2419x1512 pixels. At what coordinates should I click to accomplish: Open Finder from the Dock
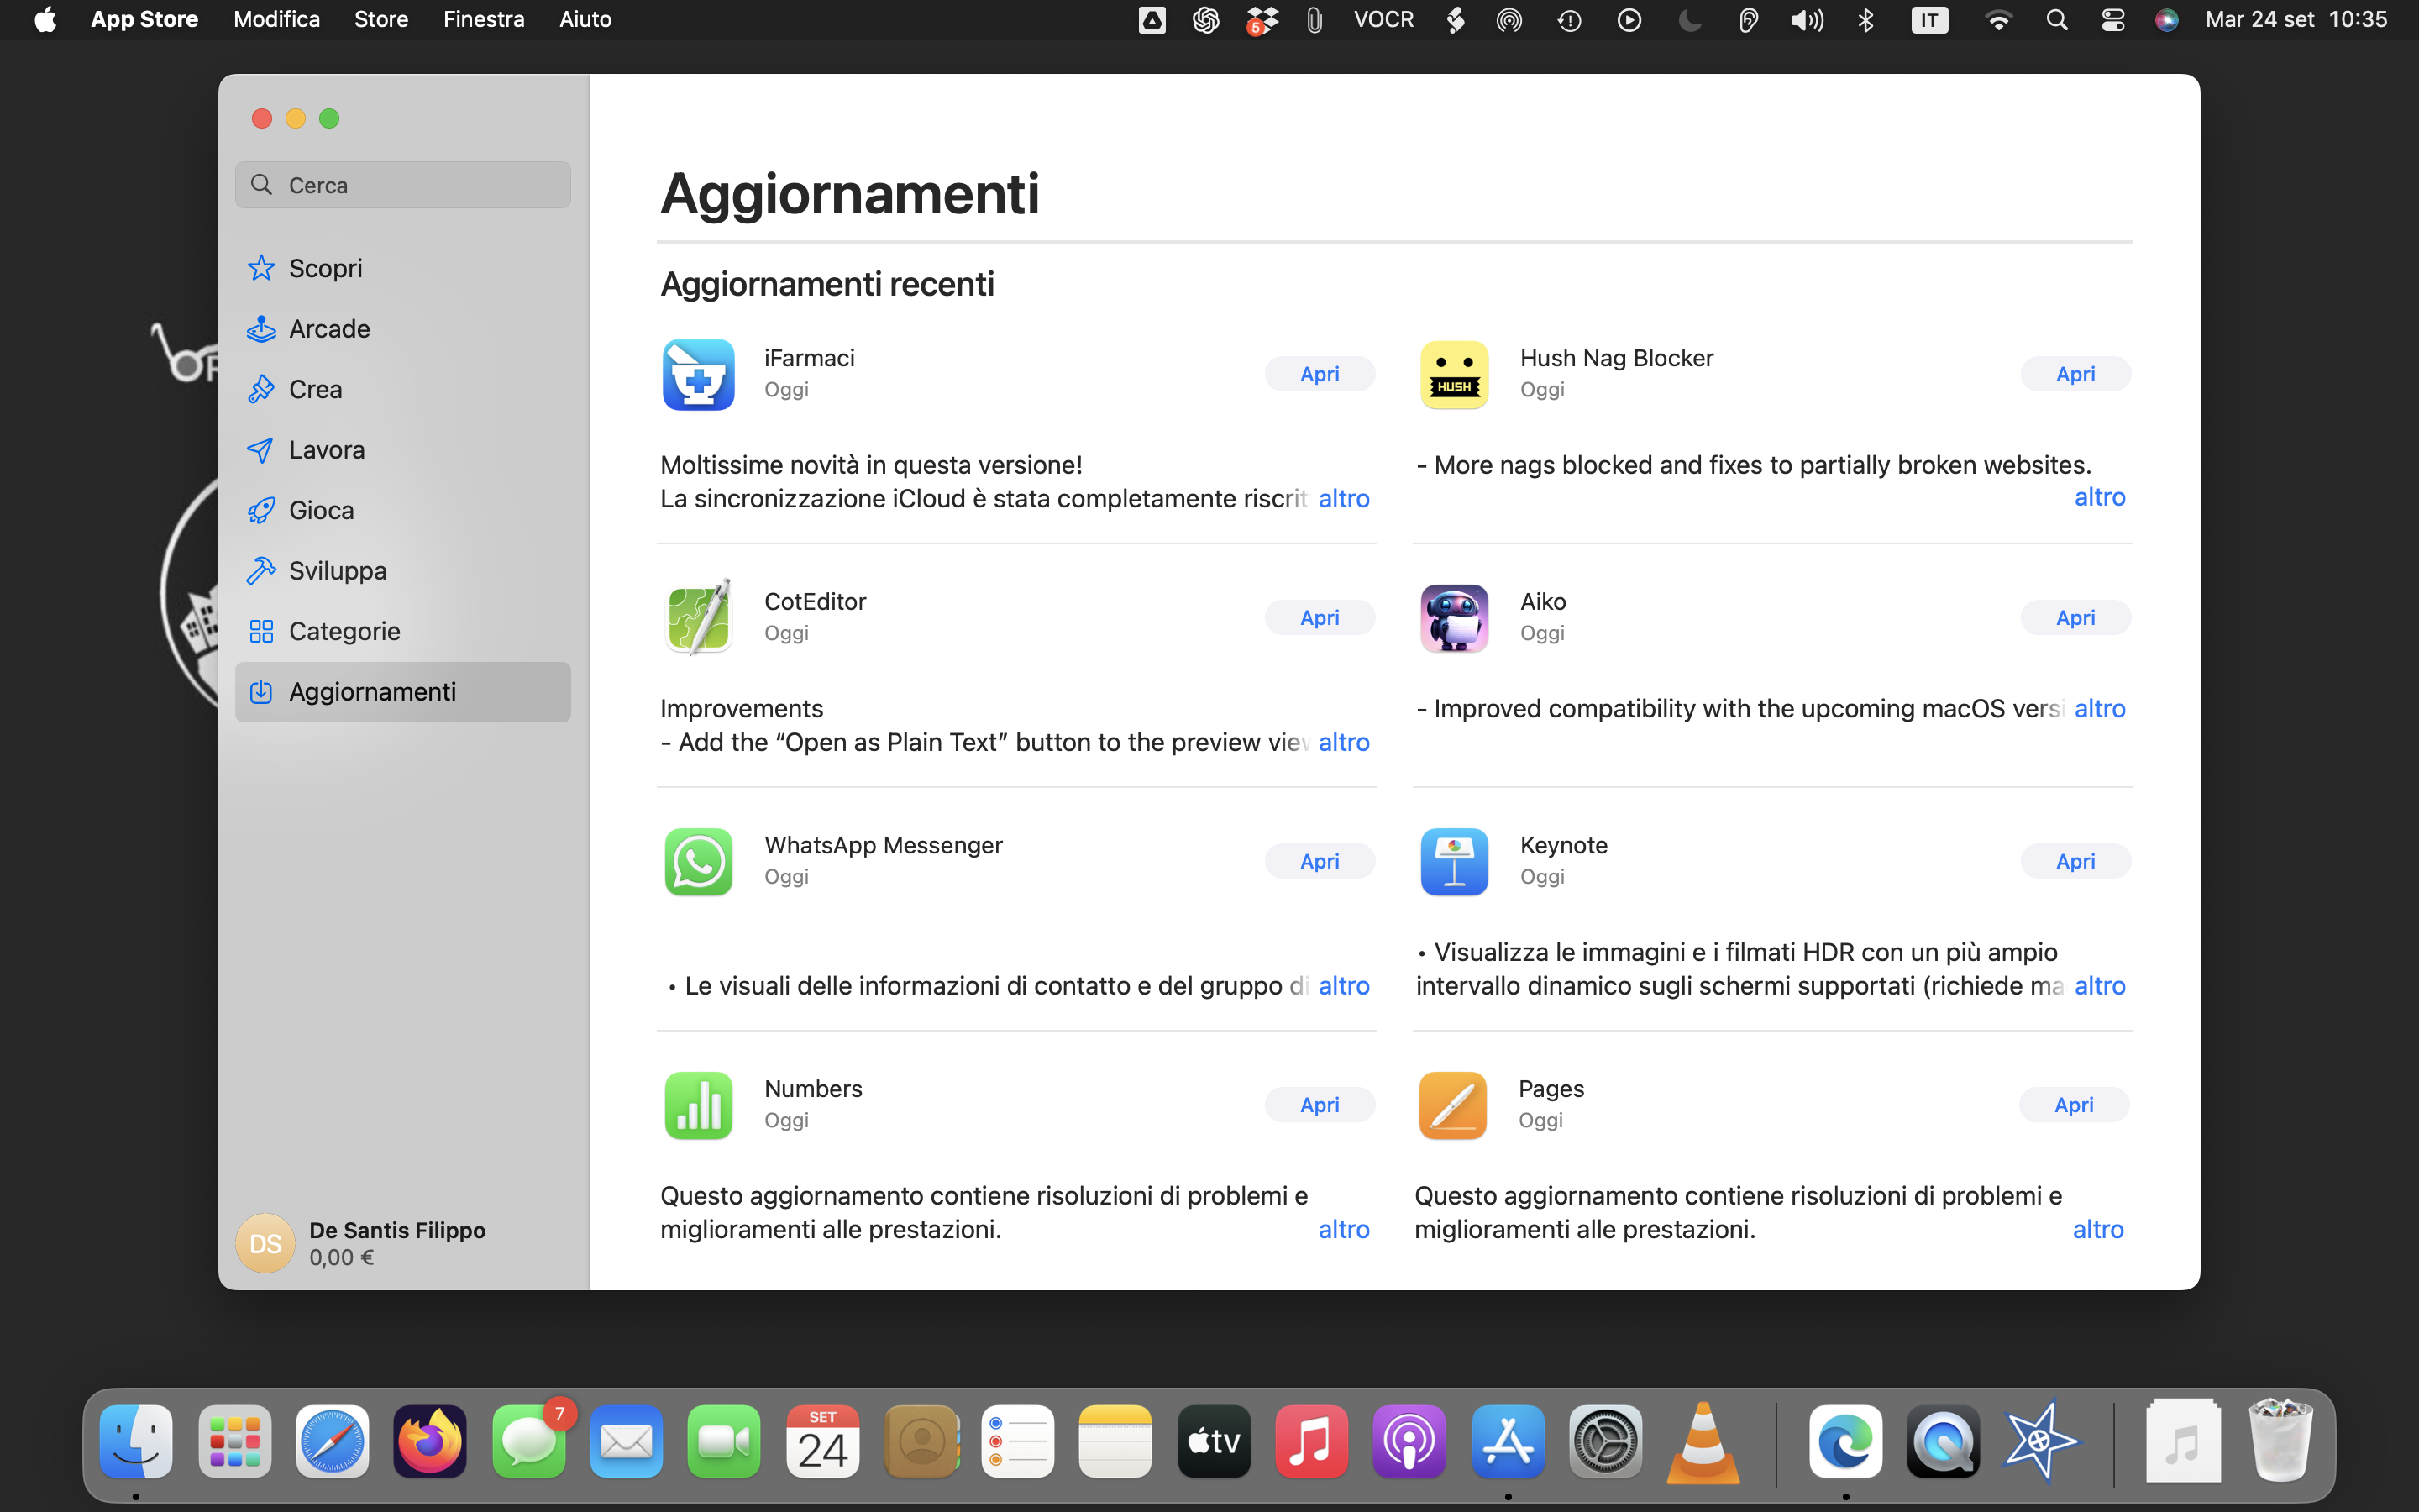click(136, 1441)
